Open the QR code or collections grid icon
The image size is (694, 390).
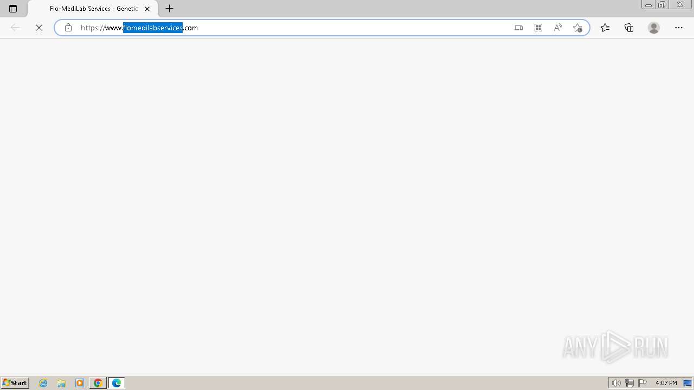pos(538,28)
